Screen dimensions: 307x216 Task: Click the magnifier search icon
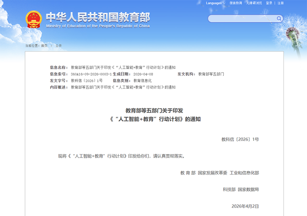tap(279, 18)
